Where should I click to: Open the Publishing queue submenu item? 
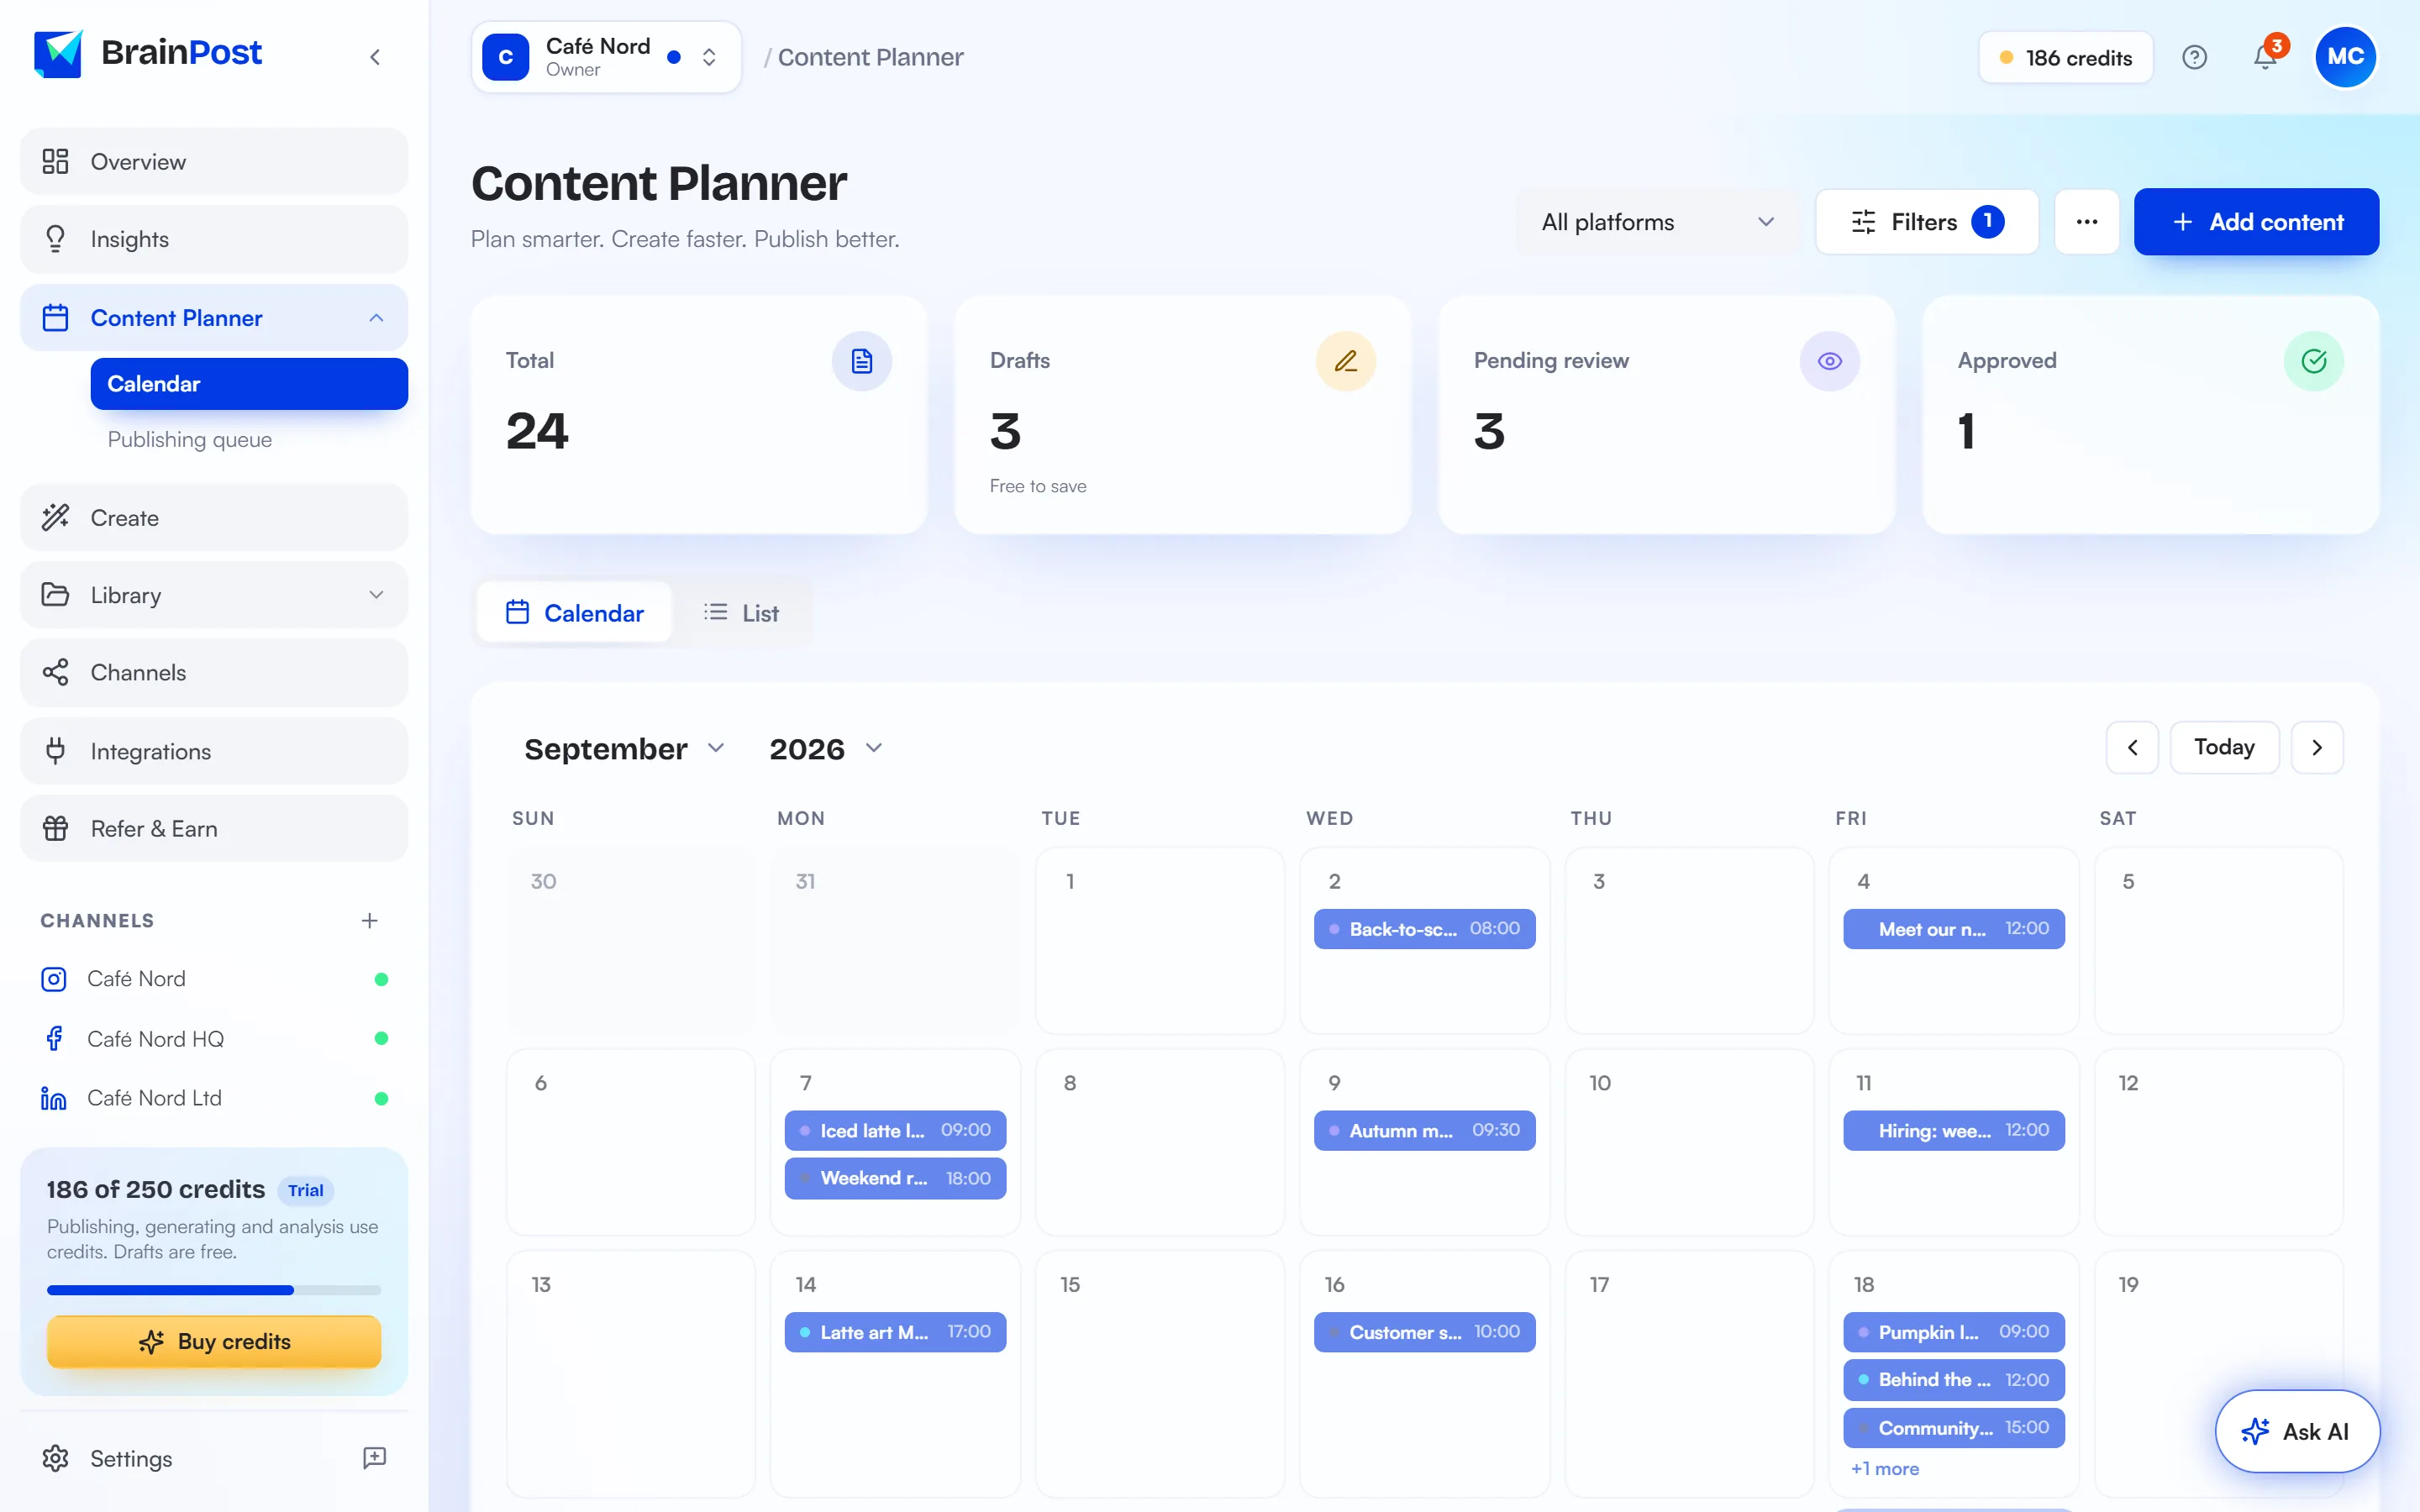pyautogui.click(x=190, y=439)
